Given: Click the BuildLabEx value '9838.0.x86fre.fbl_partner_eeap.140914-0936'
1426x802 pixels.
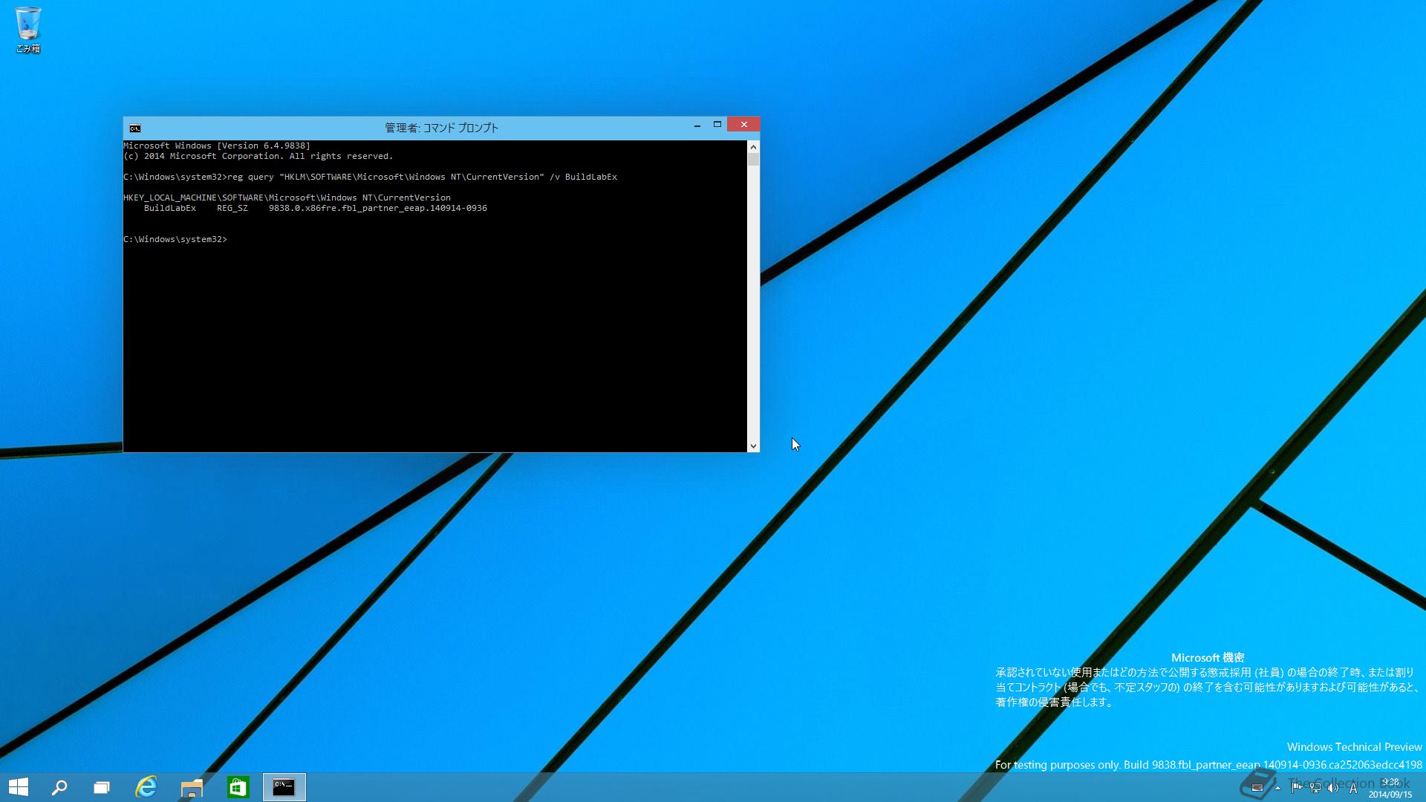Looking at the screenshot, I should click(378, 208).
